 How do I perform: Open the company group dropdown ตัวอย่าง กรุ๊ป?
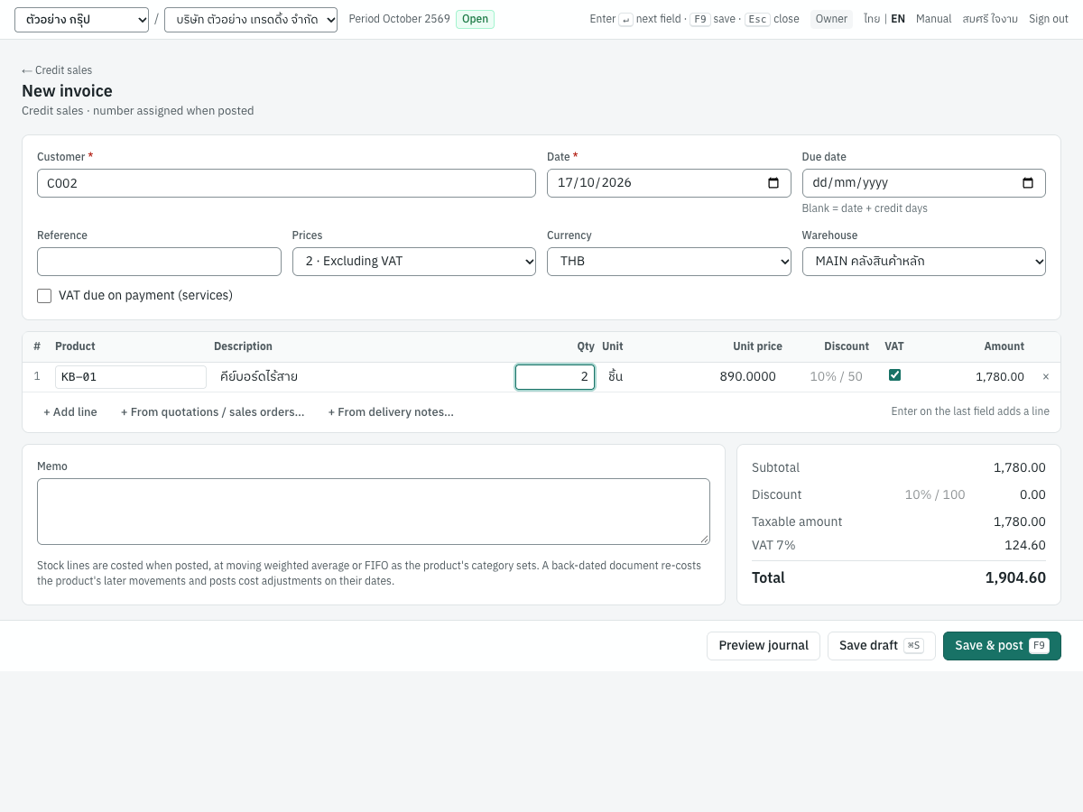(81, 20)
